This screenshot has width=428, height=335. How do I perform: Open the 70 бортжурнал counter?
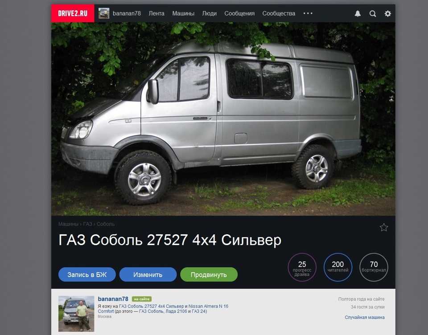pos(374,267)
